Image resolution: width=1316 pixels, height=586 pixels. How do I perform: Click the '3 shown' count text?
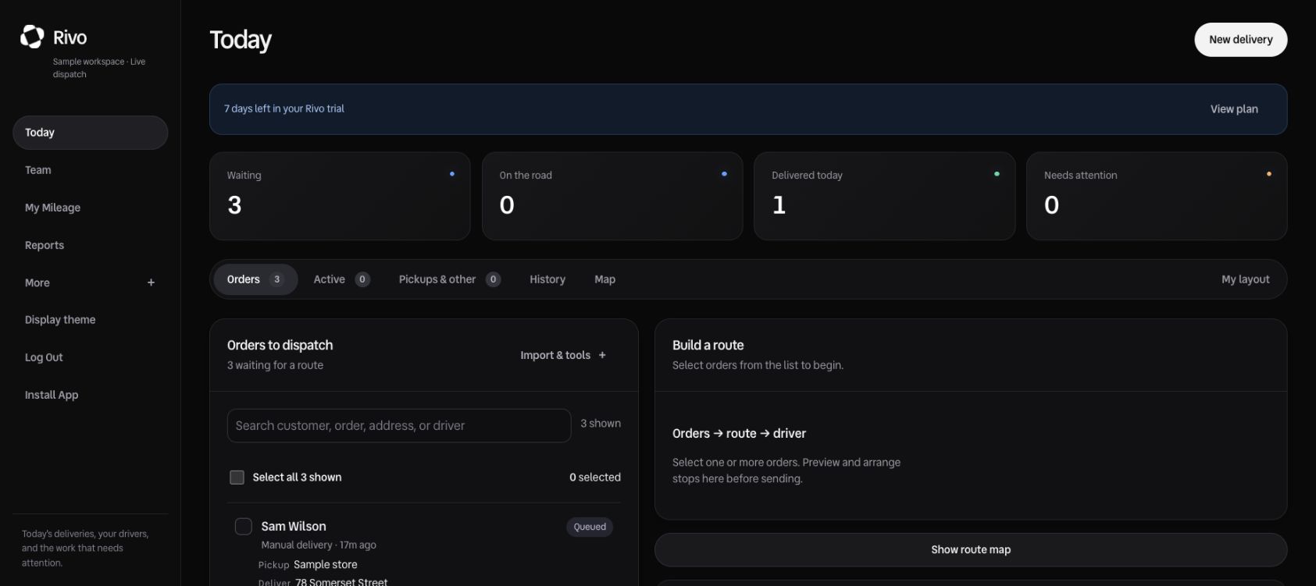click(601, 424)
